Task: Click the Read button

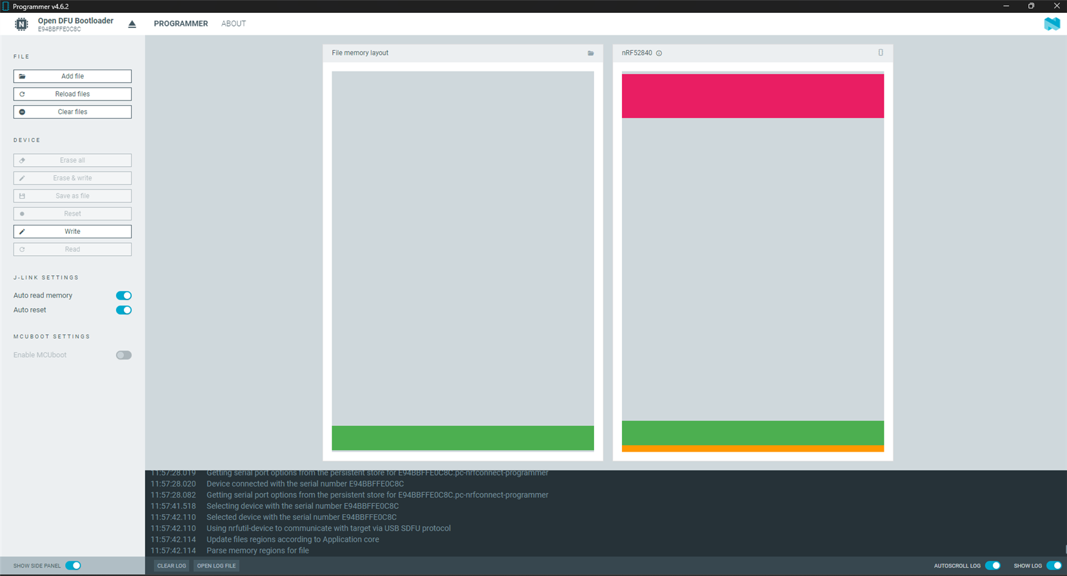Action: pos(72,249)
